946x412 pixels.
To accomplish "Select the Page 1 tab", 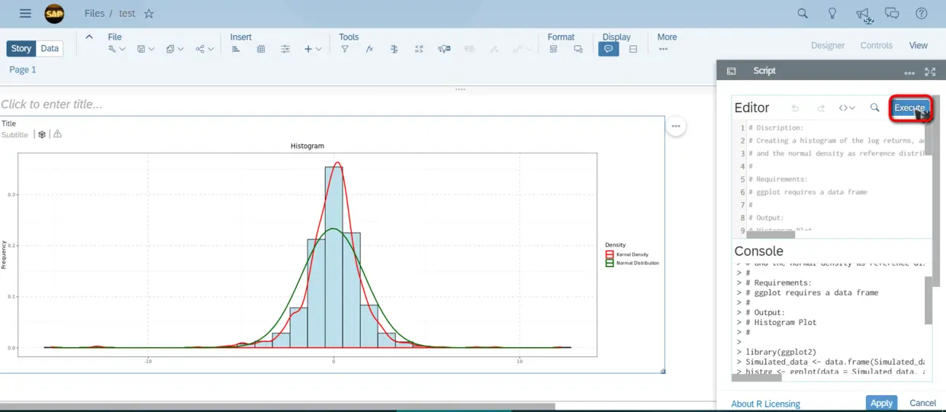I will (x=23, y=69).
